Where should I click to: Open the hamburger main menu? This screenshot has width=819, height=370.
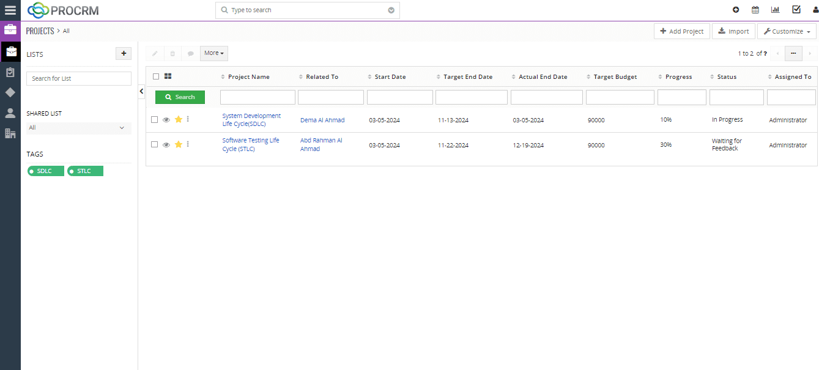click(x=10, y=10)
